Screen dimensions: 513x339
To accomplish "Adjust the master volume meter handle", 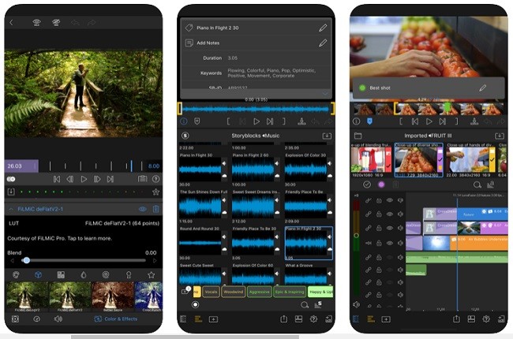I will coord(356,235).
